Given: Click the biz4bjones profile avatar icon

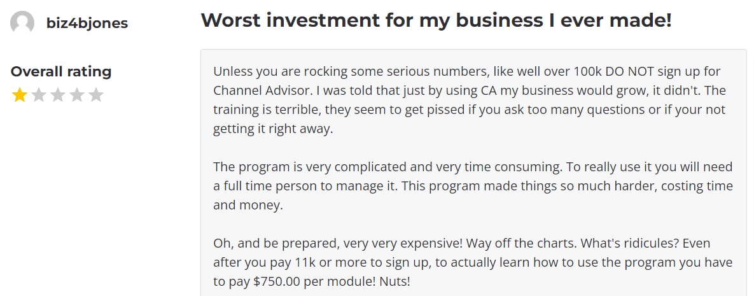Looking at the screenshot, I should [x=22, y=22].
